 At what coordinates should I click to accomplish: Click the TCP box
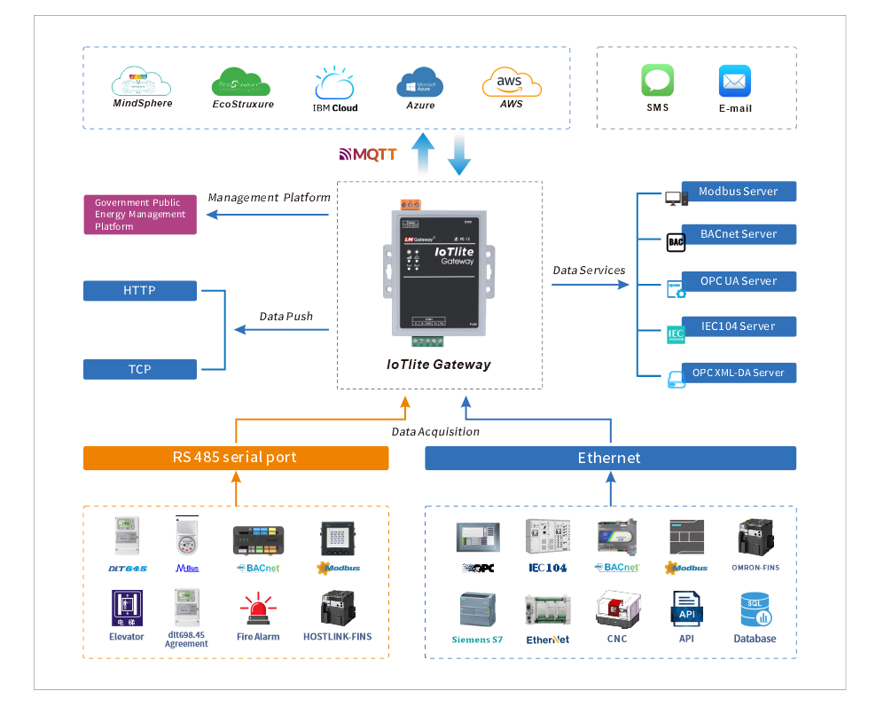point(140,369)
